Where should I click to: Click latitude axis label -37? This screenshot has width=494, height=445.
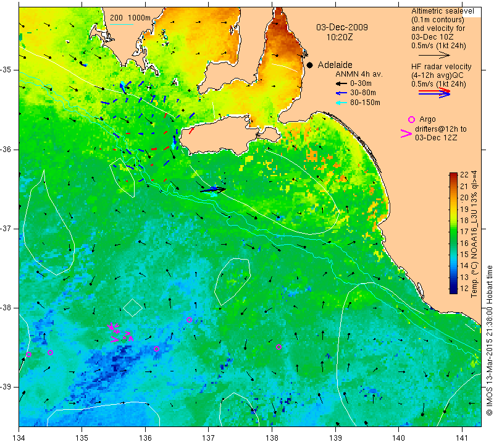pos(6,228)
